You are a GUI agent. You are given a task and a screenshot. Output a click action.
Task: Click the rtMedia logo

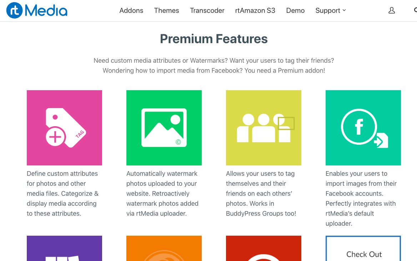pos(37,11)
